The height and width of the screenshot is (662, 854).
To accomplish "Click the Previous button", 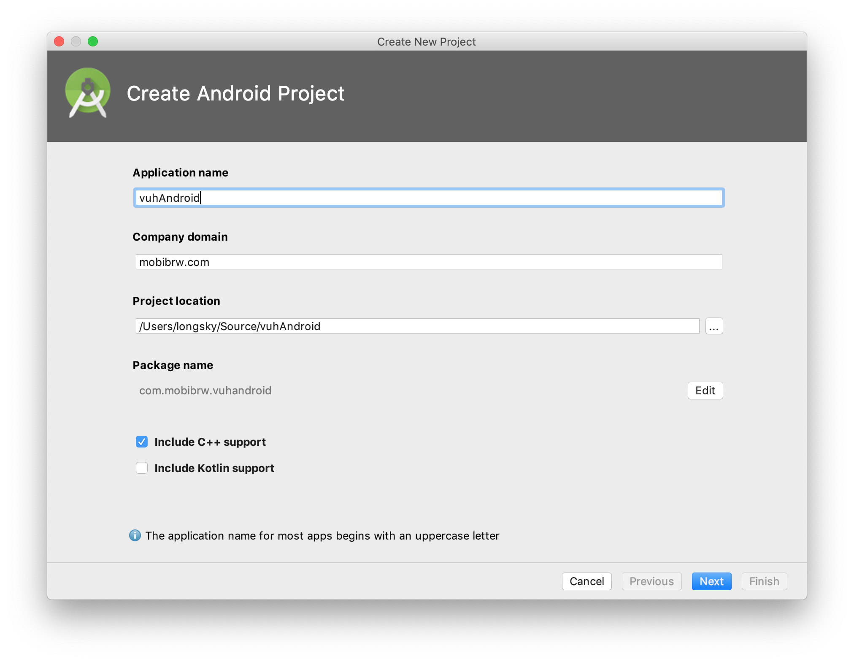I will point(651,581).
